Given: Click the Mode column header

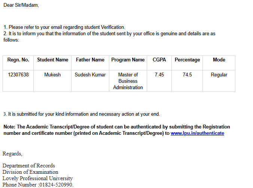Looking at the screenshot, I should pyautogui.click(x=219, y=60).
